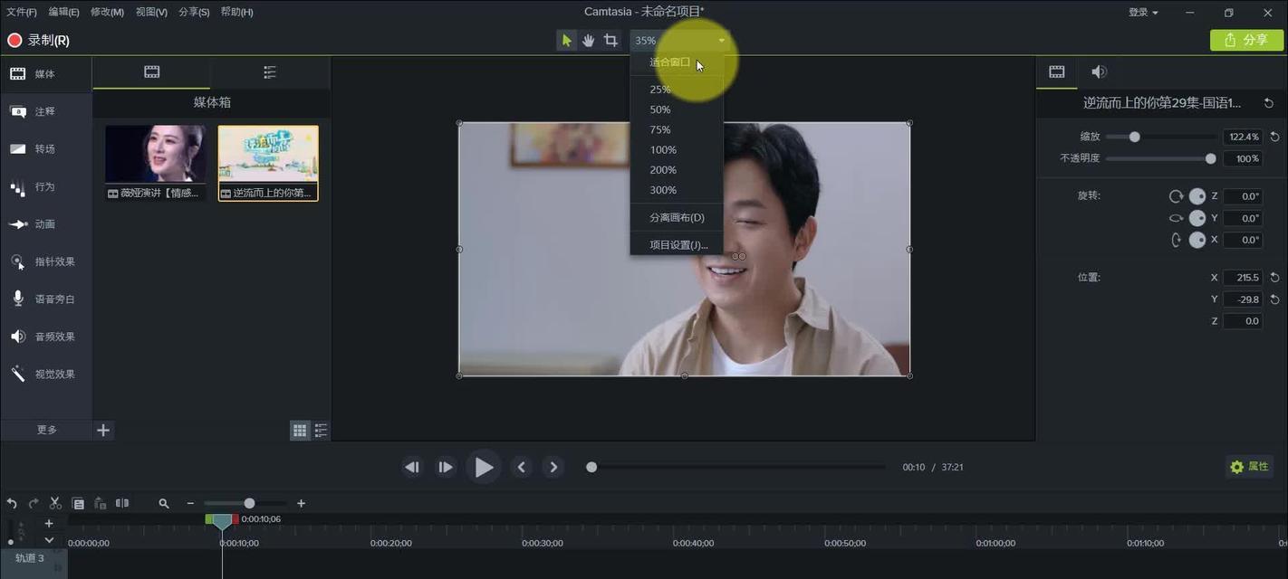Open the 修改(M) menu

pos(107,12)
